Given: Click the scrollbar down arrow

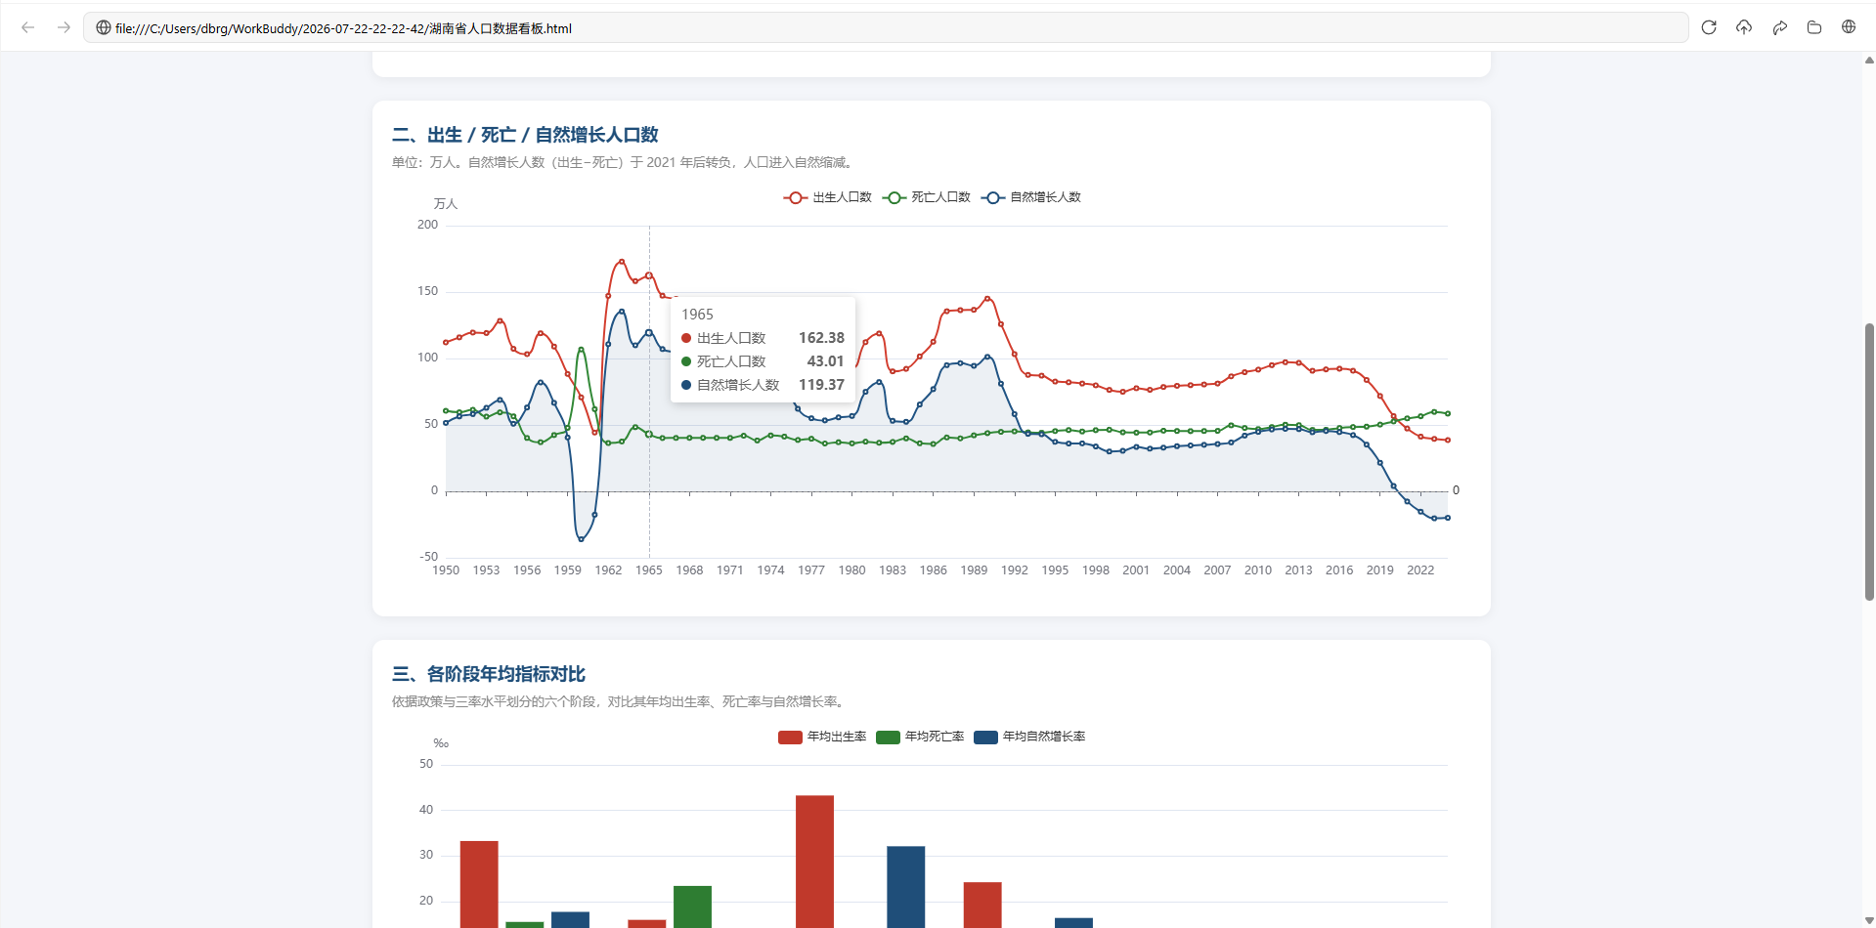Looking at the screenshot, I should click(x=1869, y=920).
